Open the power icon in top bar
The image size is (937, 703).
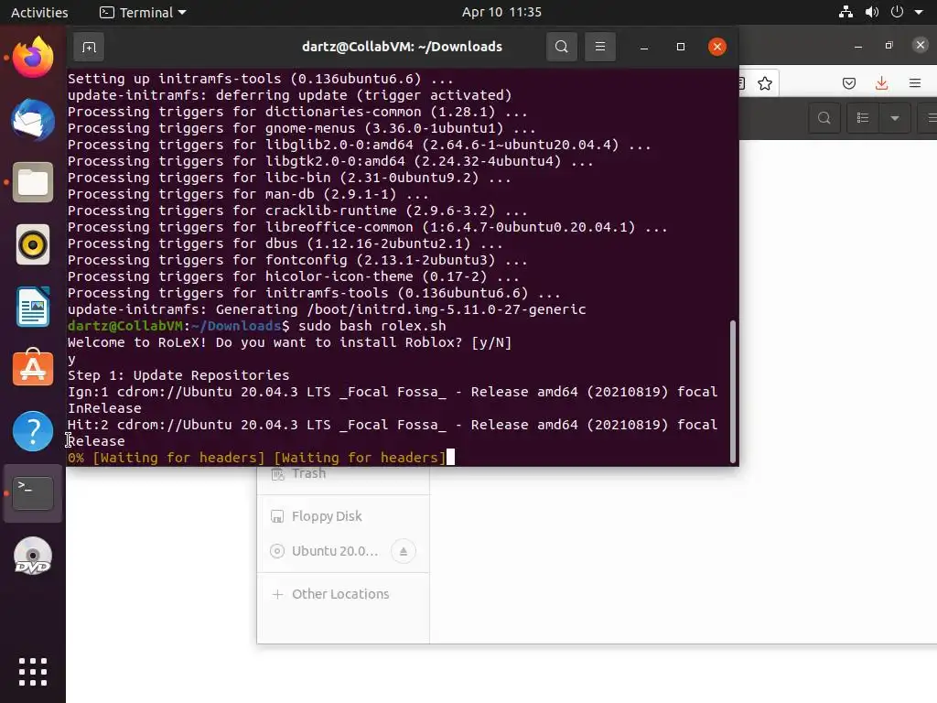pos(897,12)
